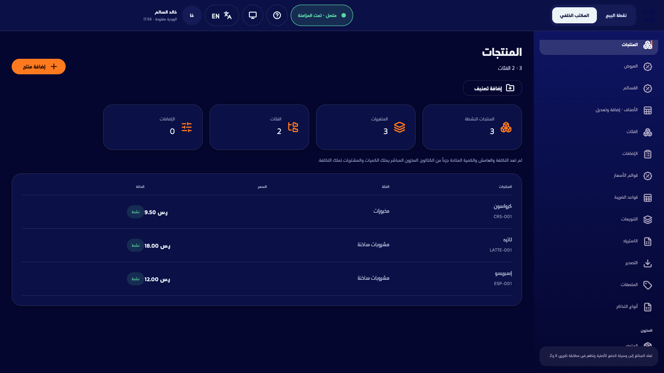Switch to the المكتب الخلفي tab
The width and height of the screenshot is (664, 373).
575,16
